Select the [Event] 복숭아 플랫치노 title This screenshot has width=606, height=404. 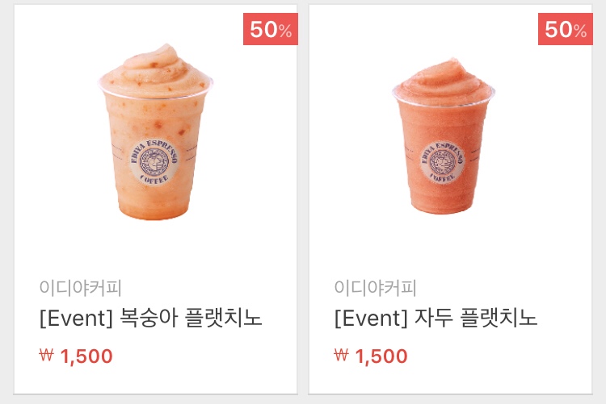tap(151, 318)
